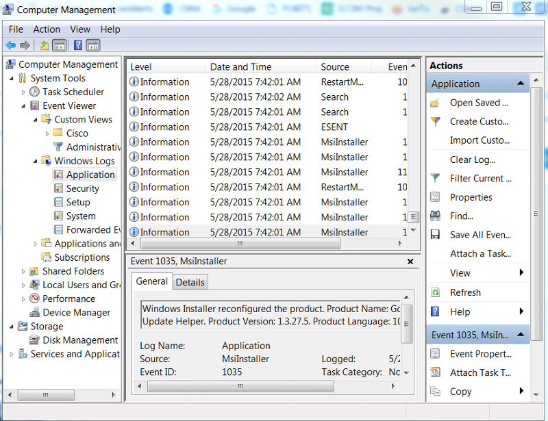The width and height of the screenshot is (548, 421).
Task: Click the Device Manager icon
Action: pyautogui.click(x=34, y=312)
